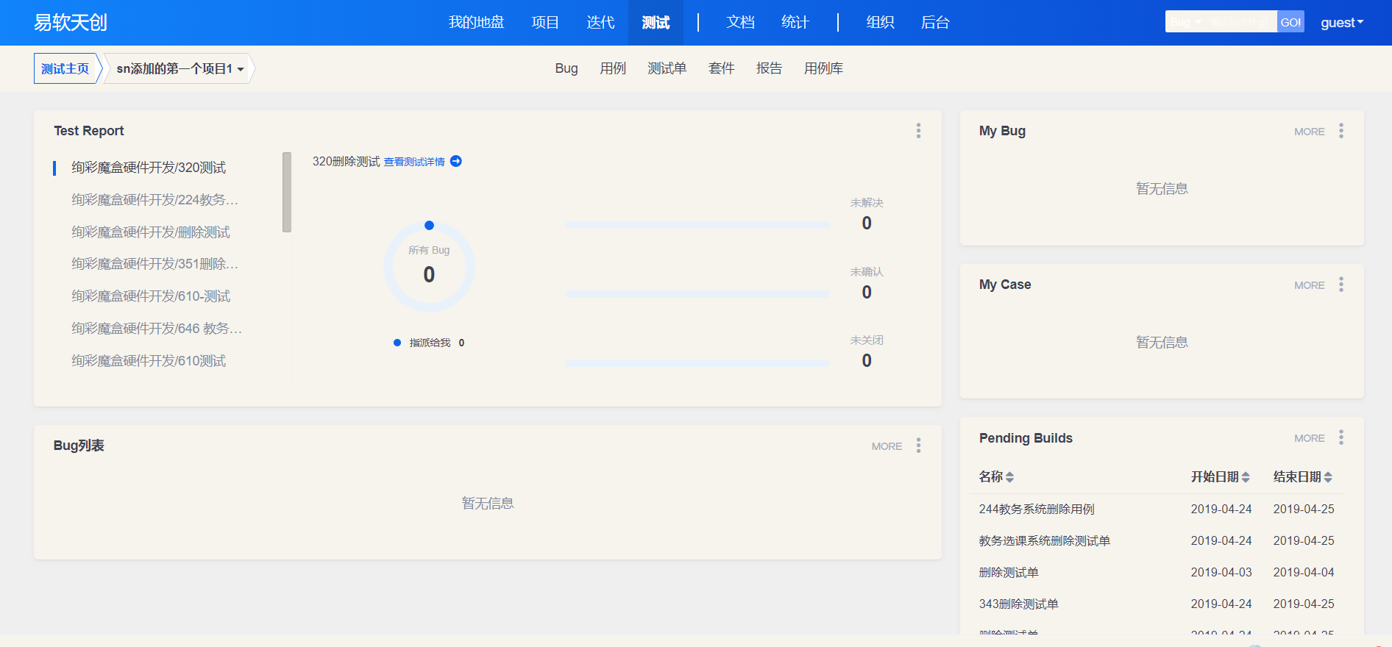Screen dimensions: 1392x647
Task: Expand the sn添加的第一个项目1 project dropdown
Action: click(x=180, y=68)
